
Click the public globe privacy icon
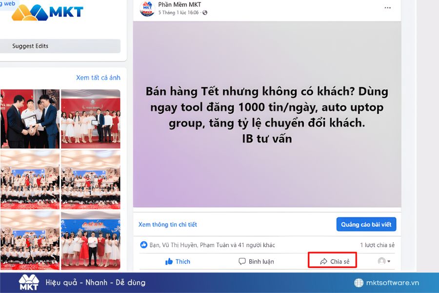(x=205, y=13)
